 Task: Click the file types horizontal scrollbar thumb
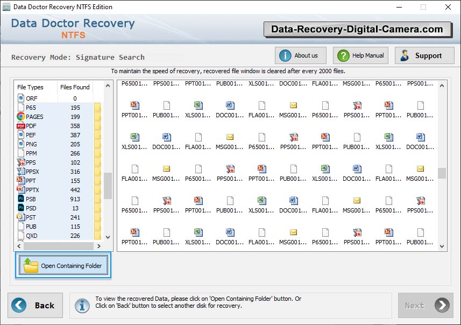coord(59,246)
